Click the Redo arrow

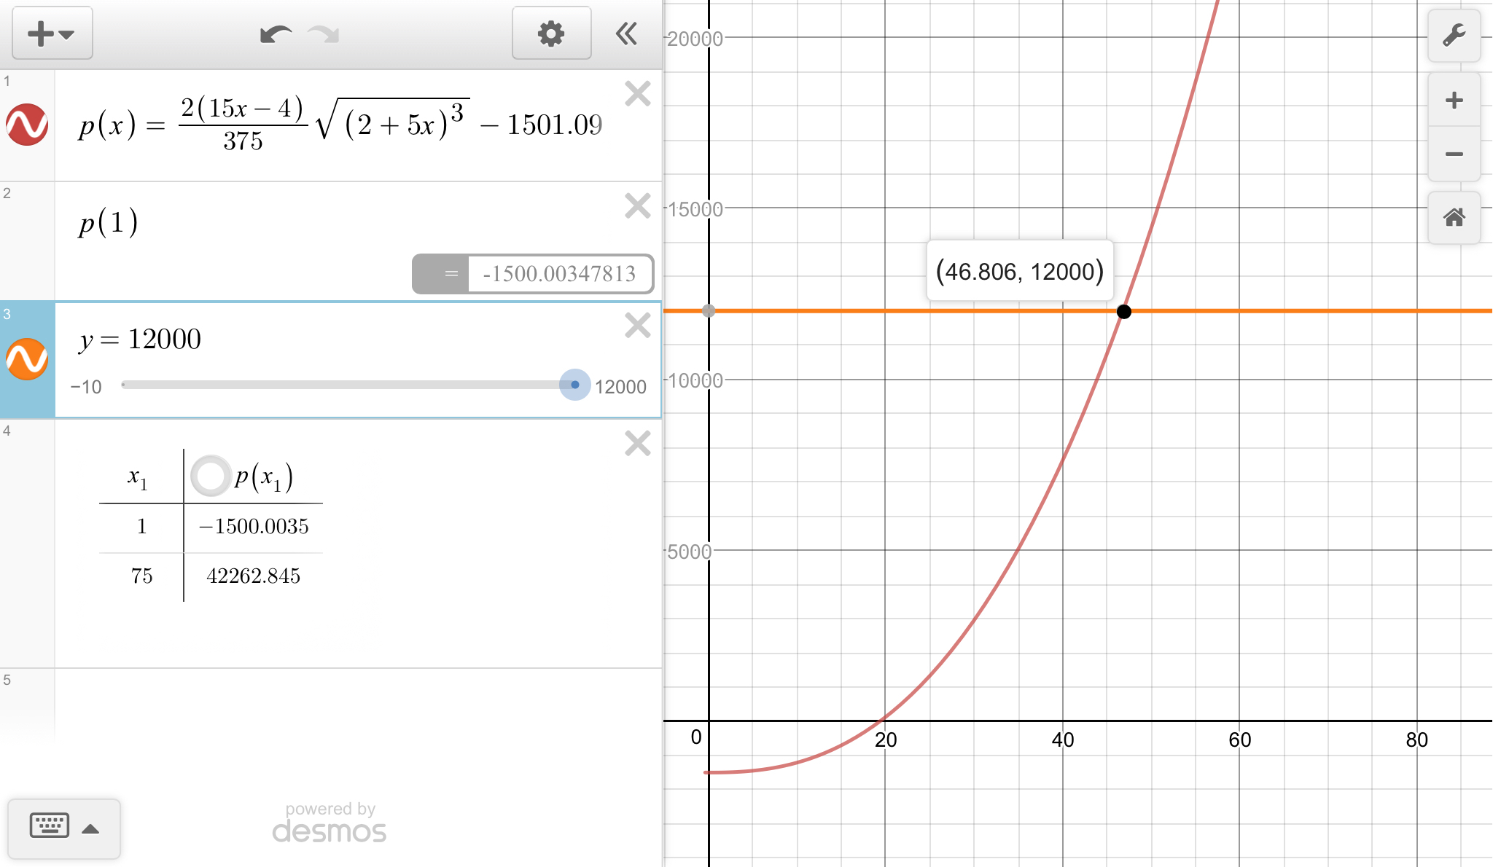tap(324, 34)
